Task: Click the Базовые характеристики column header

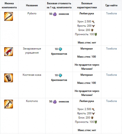Action: 87,5
